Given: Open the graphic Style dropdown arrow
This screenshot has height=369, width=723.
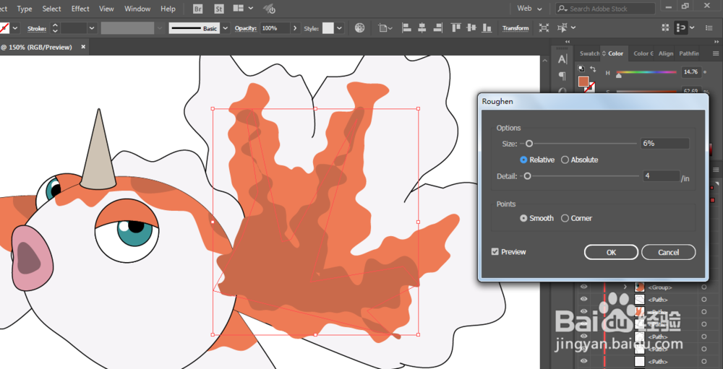Looking at the screenshot, I should coord(339,28).
